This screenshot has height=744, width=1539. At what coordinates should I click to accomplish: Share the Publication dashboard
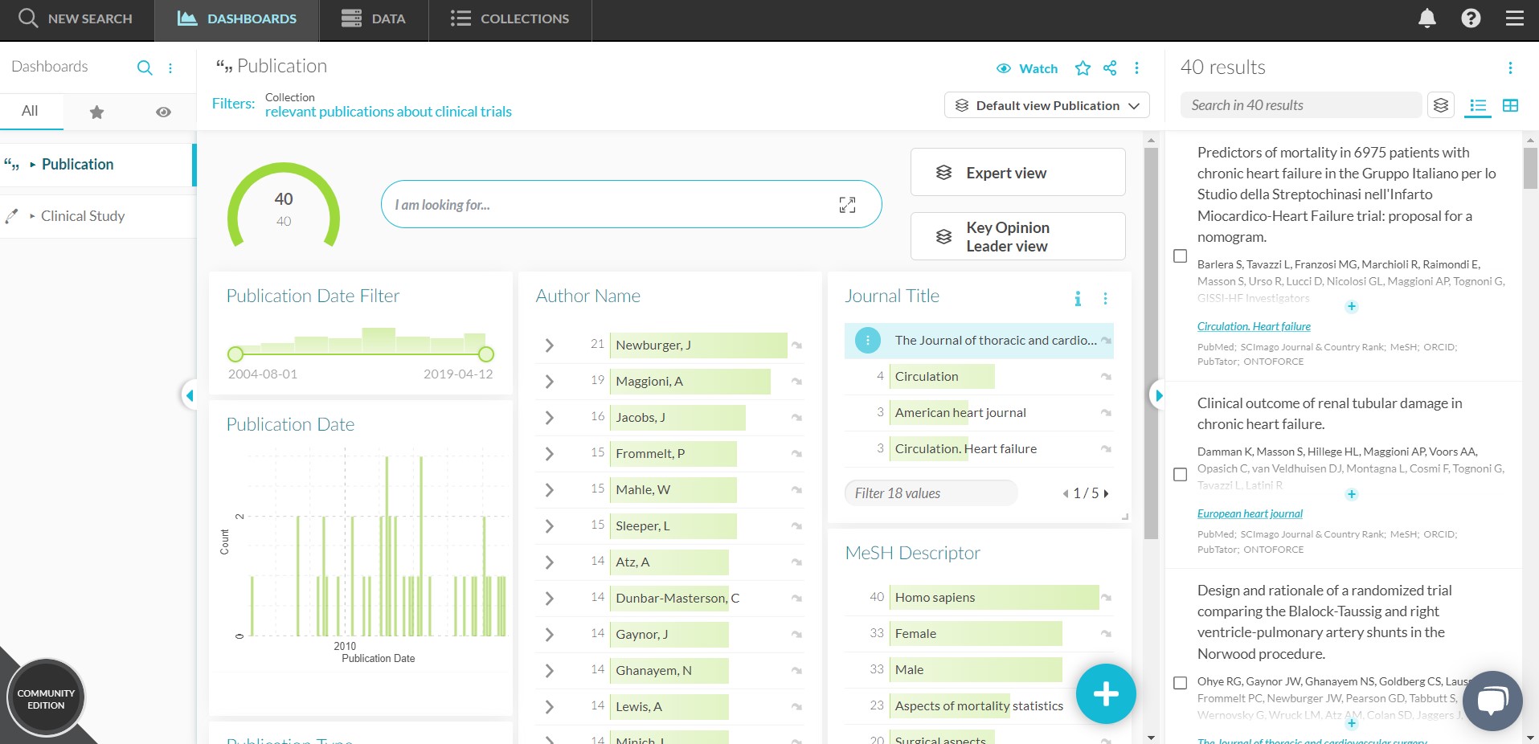(x=1110, y=68)
